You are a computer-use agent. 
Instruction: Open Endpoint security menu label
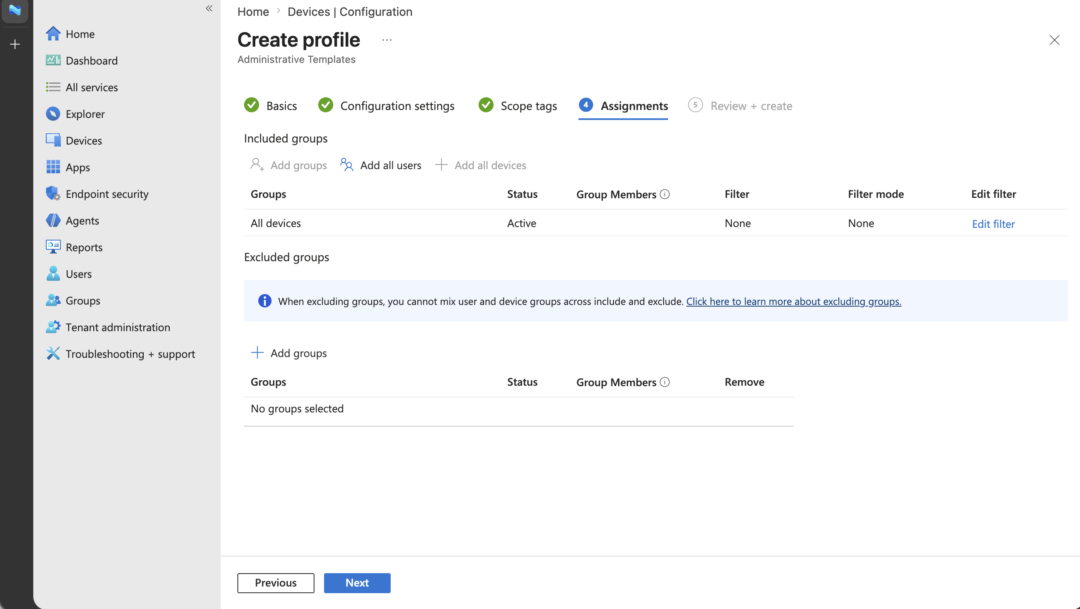click(107, 194)
